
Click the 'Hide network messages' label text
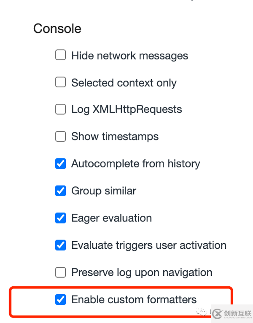tap(130, 56)
